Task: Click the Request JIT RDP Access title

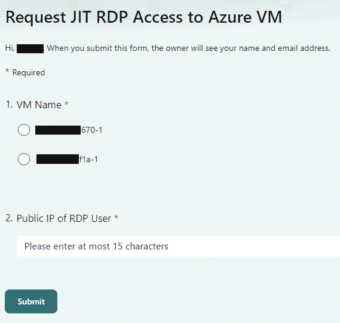Action: [x=143, y=17]
